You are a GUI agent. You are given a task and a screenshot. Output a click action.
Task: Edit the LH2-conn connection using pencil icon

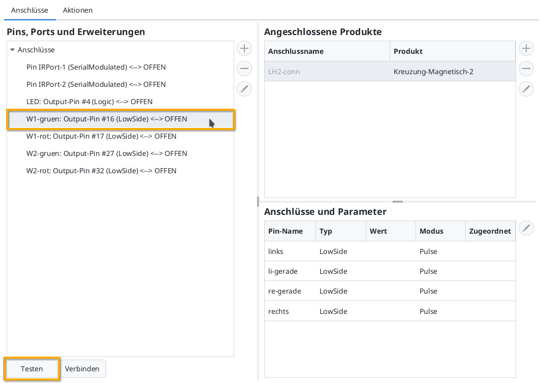pyautogui.click(x=526, y=89)
